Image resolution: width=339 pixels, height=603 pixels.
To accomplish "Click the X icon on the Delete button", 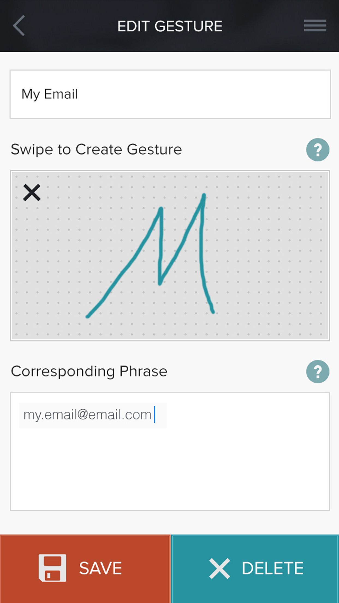I will (219, 568).
